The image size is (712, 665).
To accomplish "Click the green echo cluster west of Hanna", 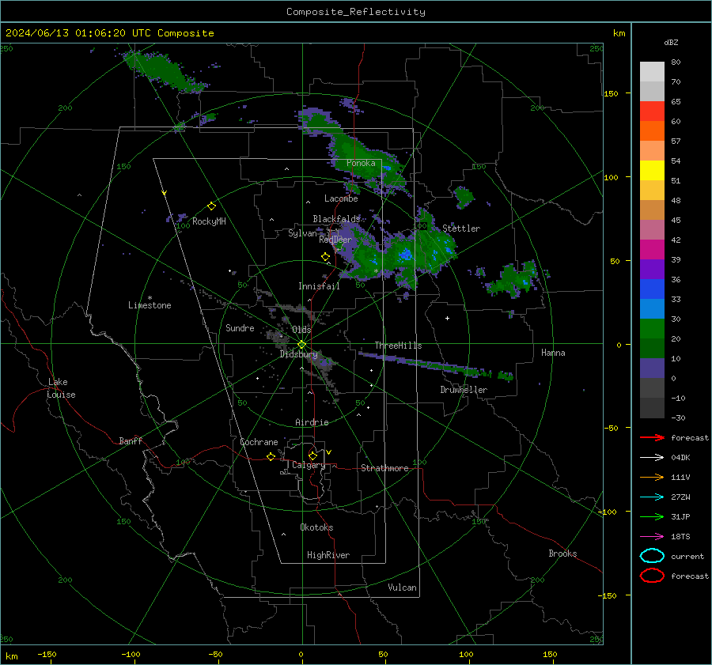I will click(515, 279).
